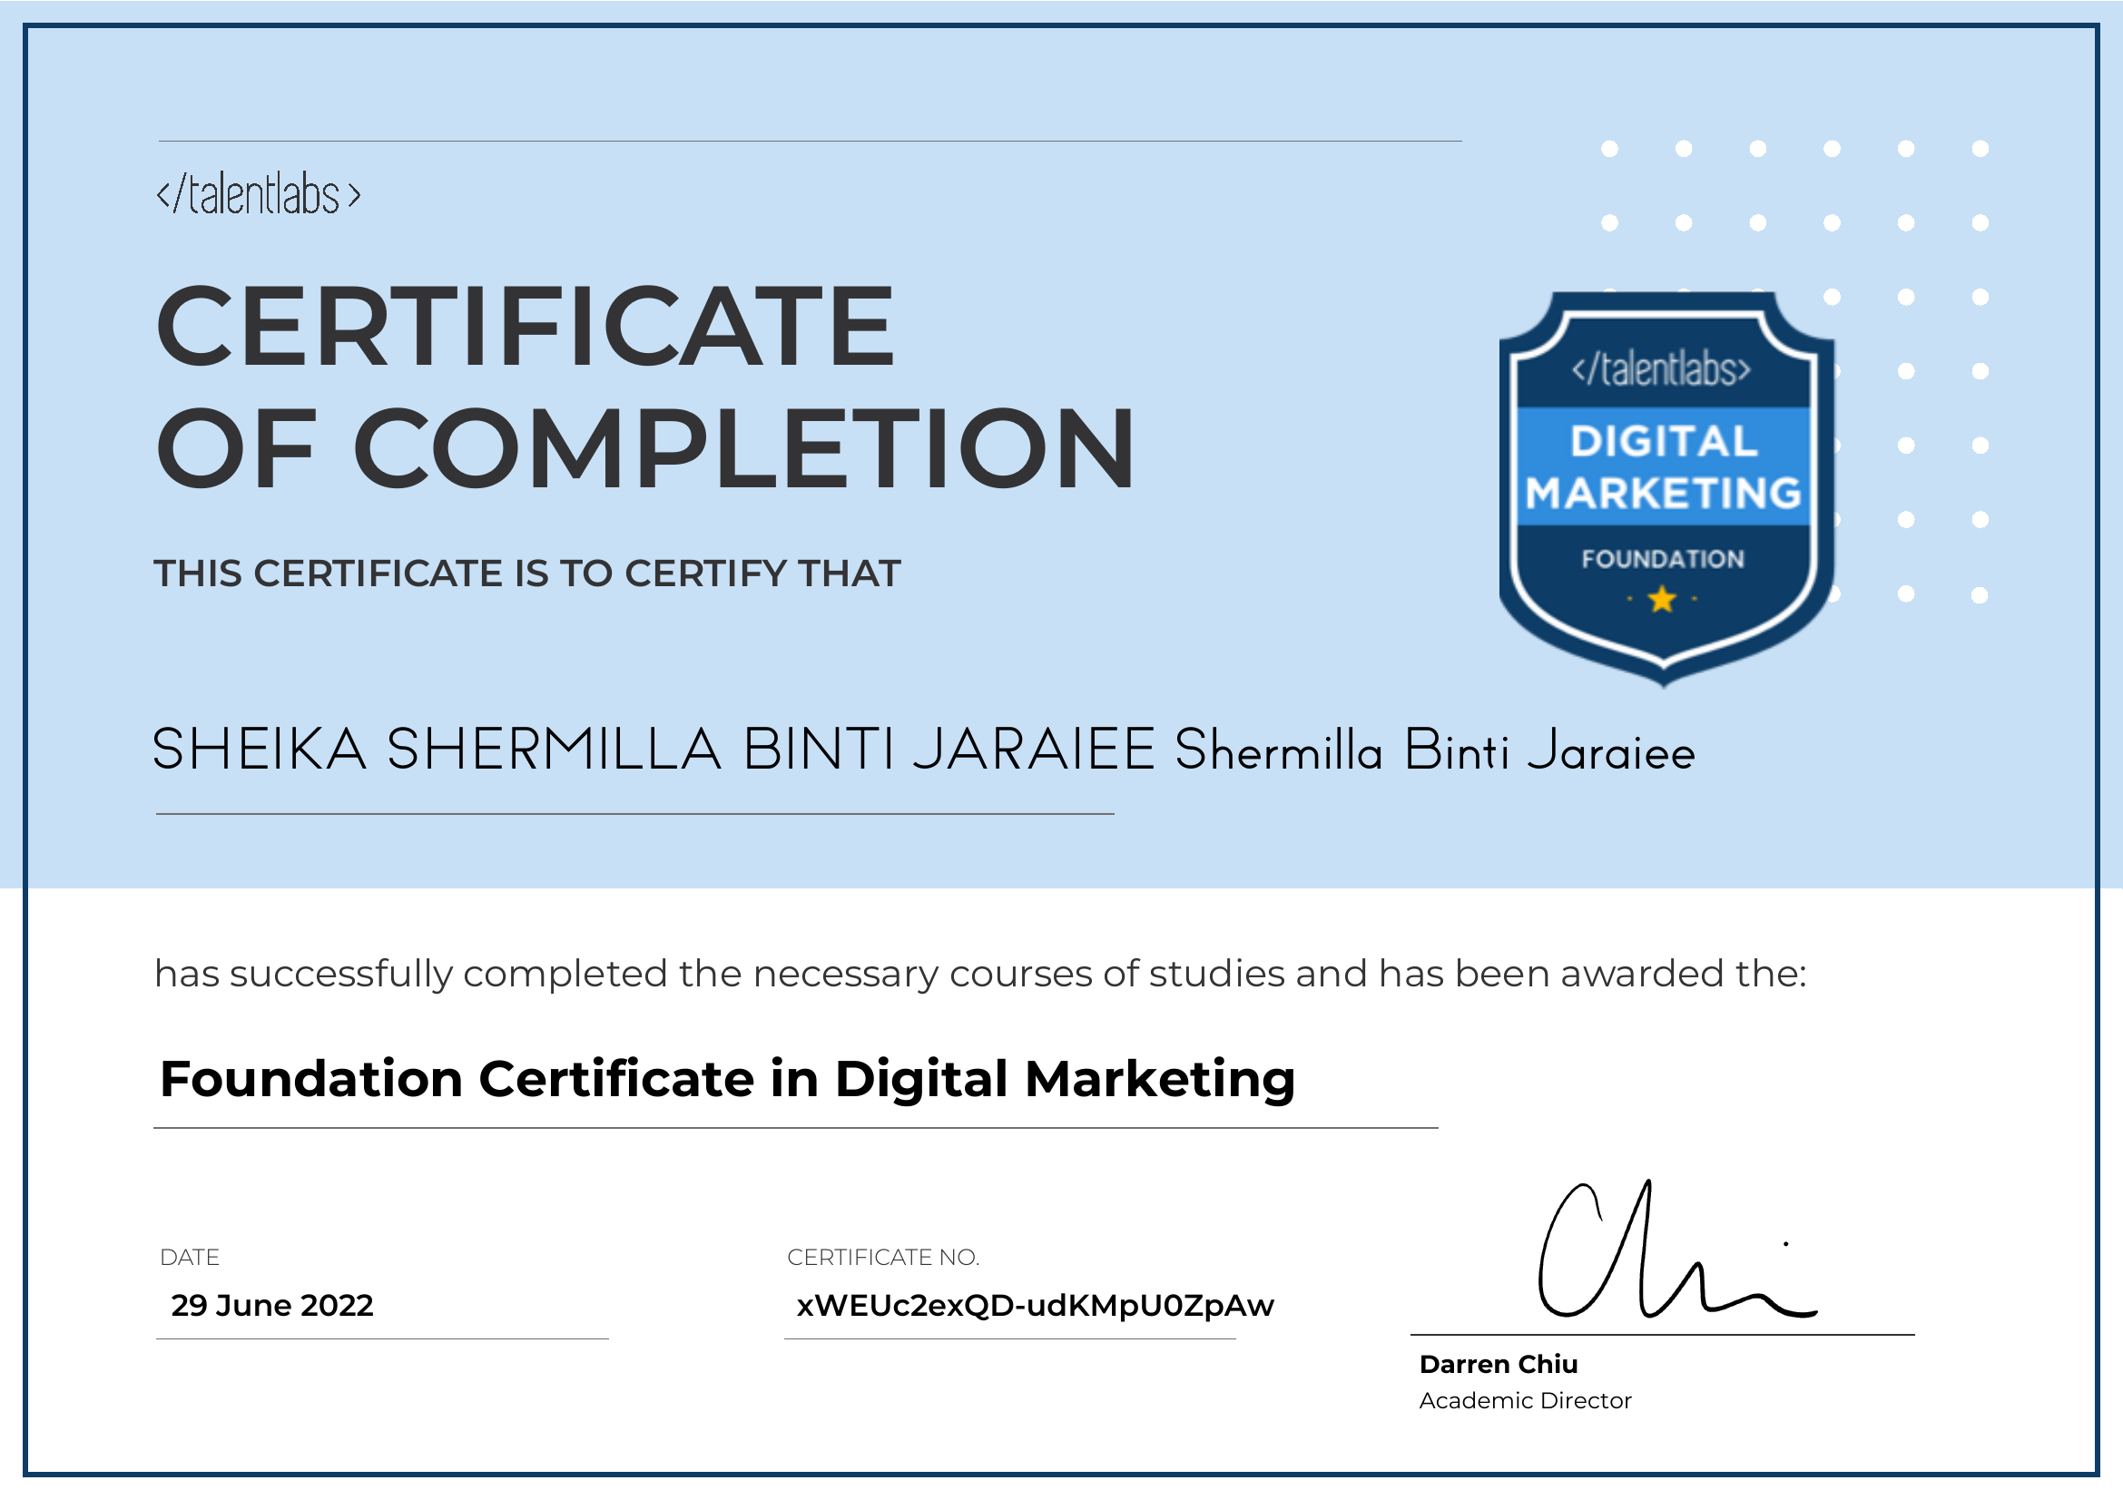Click the title "Academic Director"

[x=1526, y=1400]
